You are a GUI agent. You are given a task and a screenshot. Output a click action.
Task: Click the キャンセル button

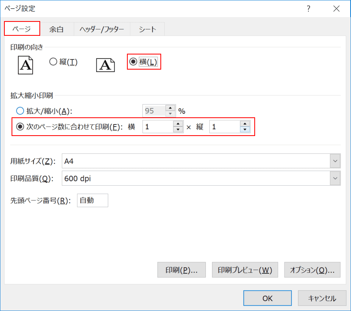click(322, 298)
